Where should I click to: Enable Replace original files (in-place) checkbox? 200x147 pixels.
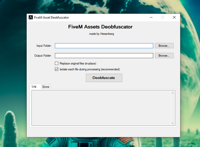point(56,64)
